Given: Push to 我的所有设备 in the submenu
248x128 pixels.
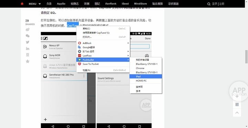Looking at the screenshot, I should pos(146,60).
